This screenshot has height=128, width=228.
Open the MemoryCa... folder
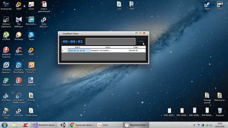tap(220, 97)
